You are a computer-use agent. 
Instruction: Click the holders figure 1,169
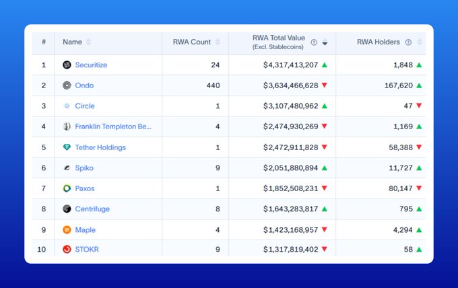tap(403, 127)
